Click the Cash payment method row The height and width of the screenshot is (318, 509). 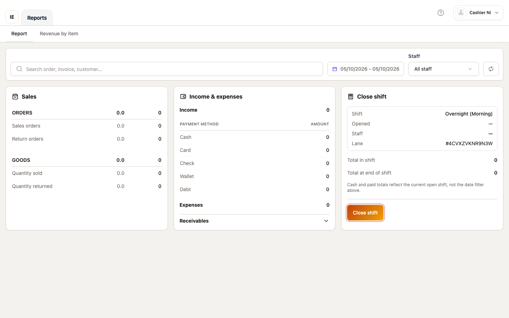pos(255,137)
